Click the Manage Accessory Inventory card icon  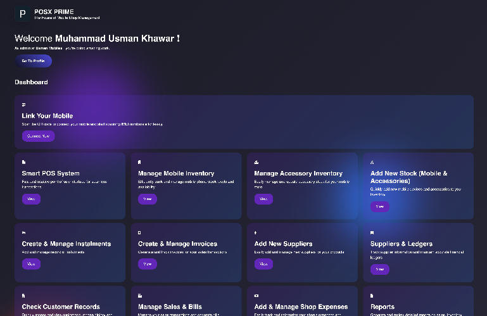[x=256, y=162]
